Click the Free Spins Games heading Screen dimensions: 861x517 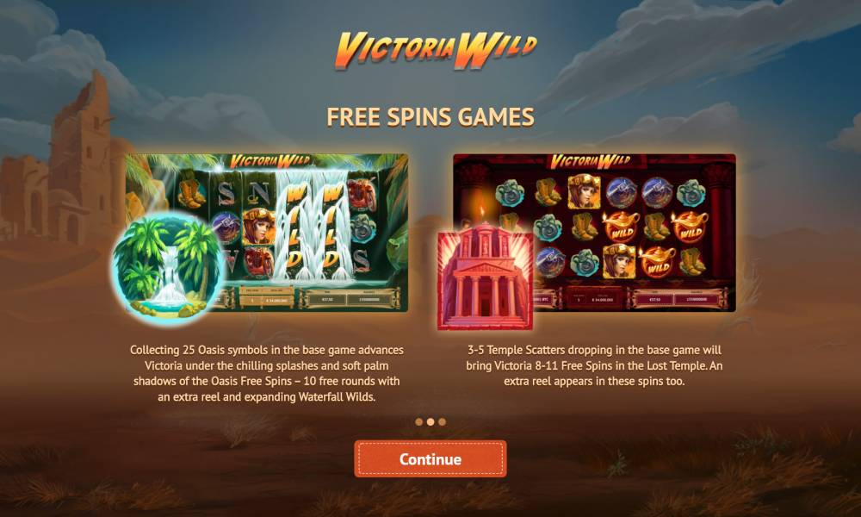[x=430, y=117]
